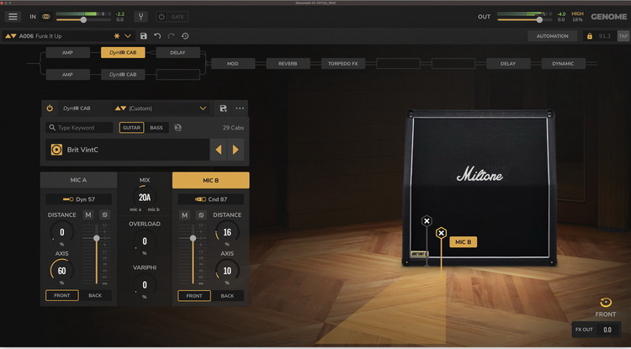Image resolution: width=631 pixels, height=349 pixels.
Task: Toggle the input stereo link icon
Action: coord(46,17)
